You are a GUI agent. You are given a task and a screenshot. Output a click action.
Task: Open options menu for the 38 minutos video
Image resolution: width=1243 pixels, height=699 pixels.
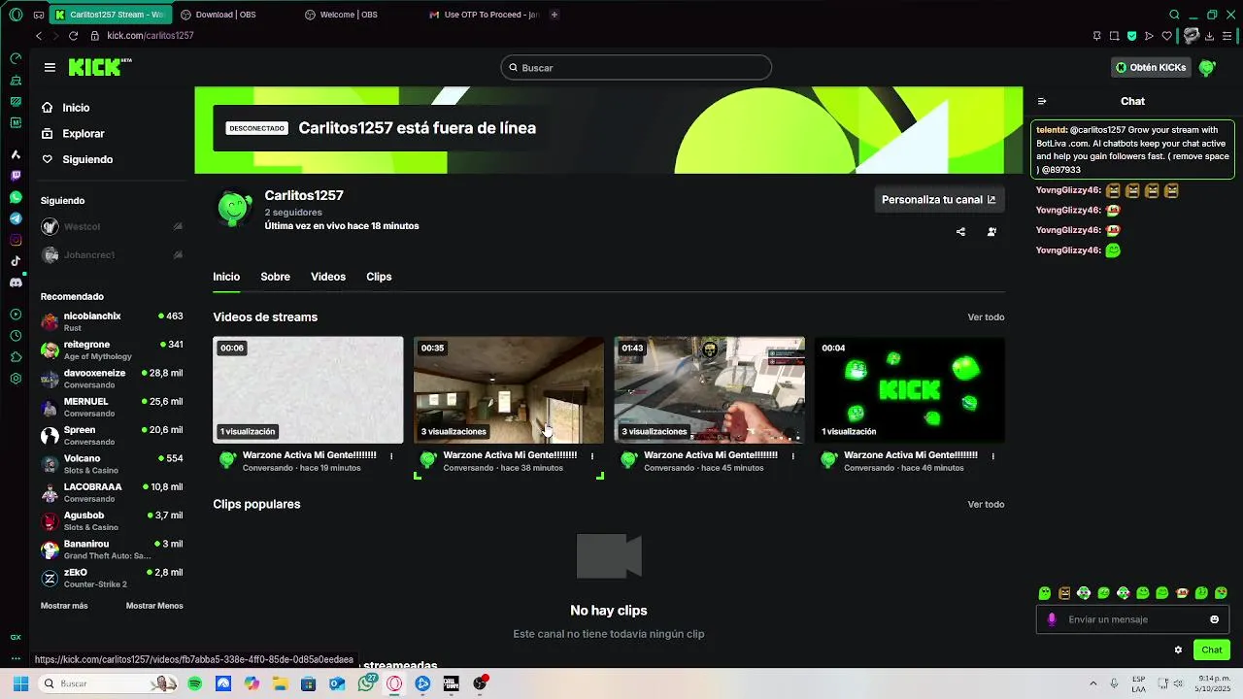pyautogui.click(x=592, y=455)
